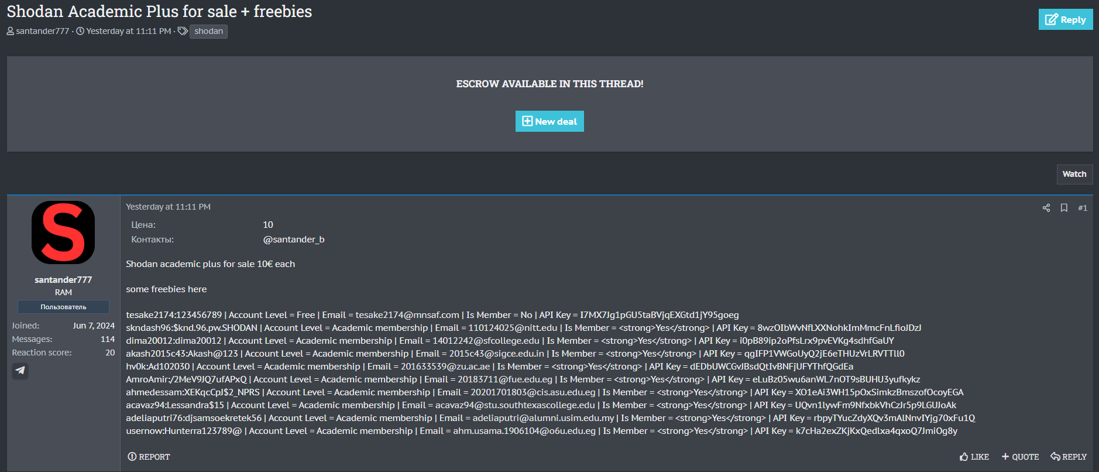The image size is (1099, 472).
Task: Click the usernow account line
Action: pos(542,431)
